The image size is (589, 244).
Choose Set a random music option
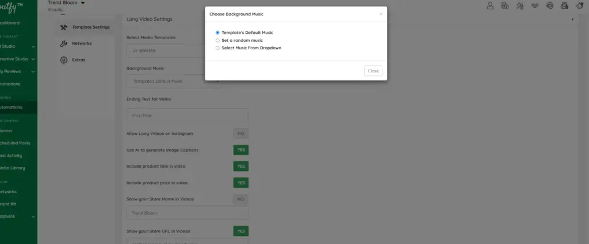217,41
